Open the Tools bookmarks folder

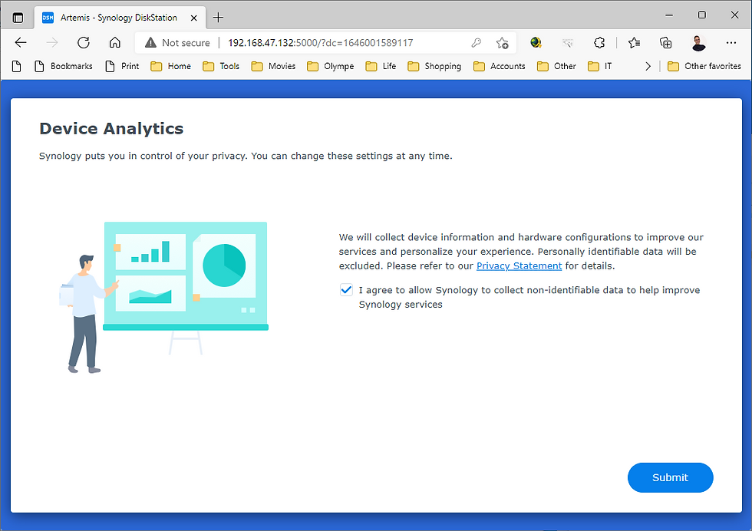pos(221,66)
